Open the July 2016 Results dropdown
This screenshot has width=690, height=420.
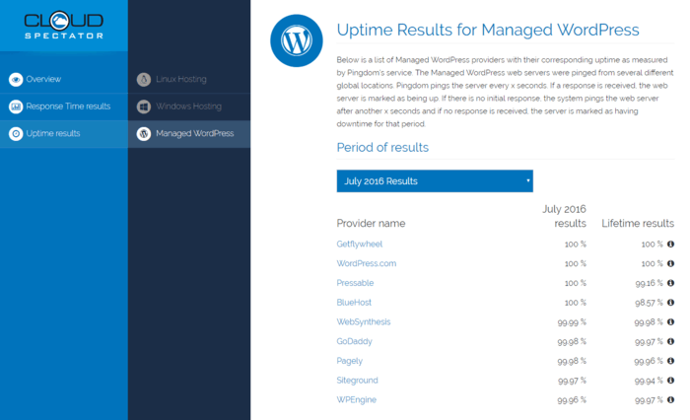435,181
